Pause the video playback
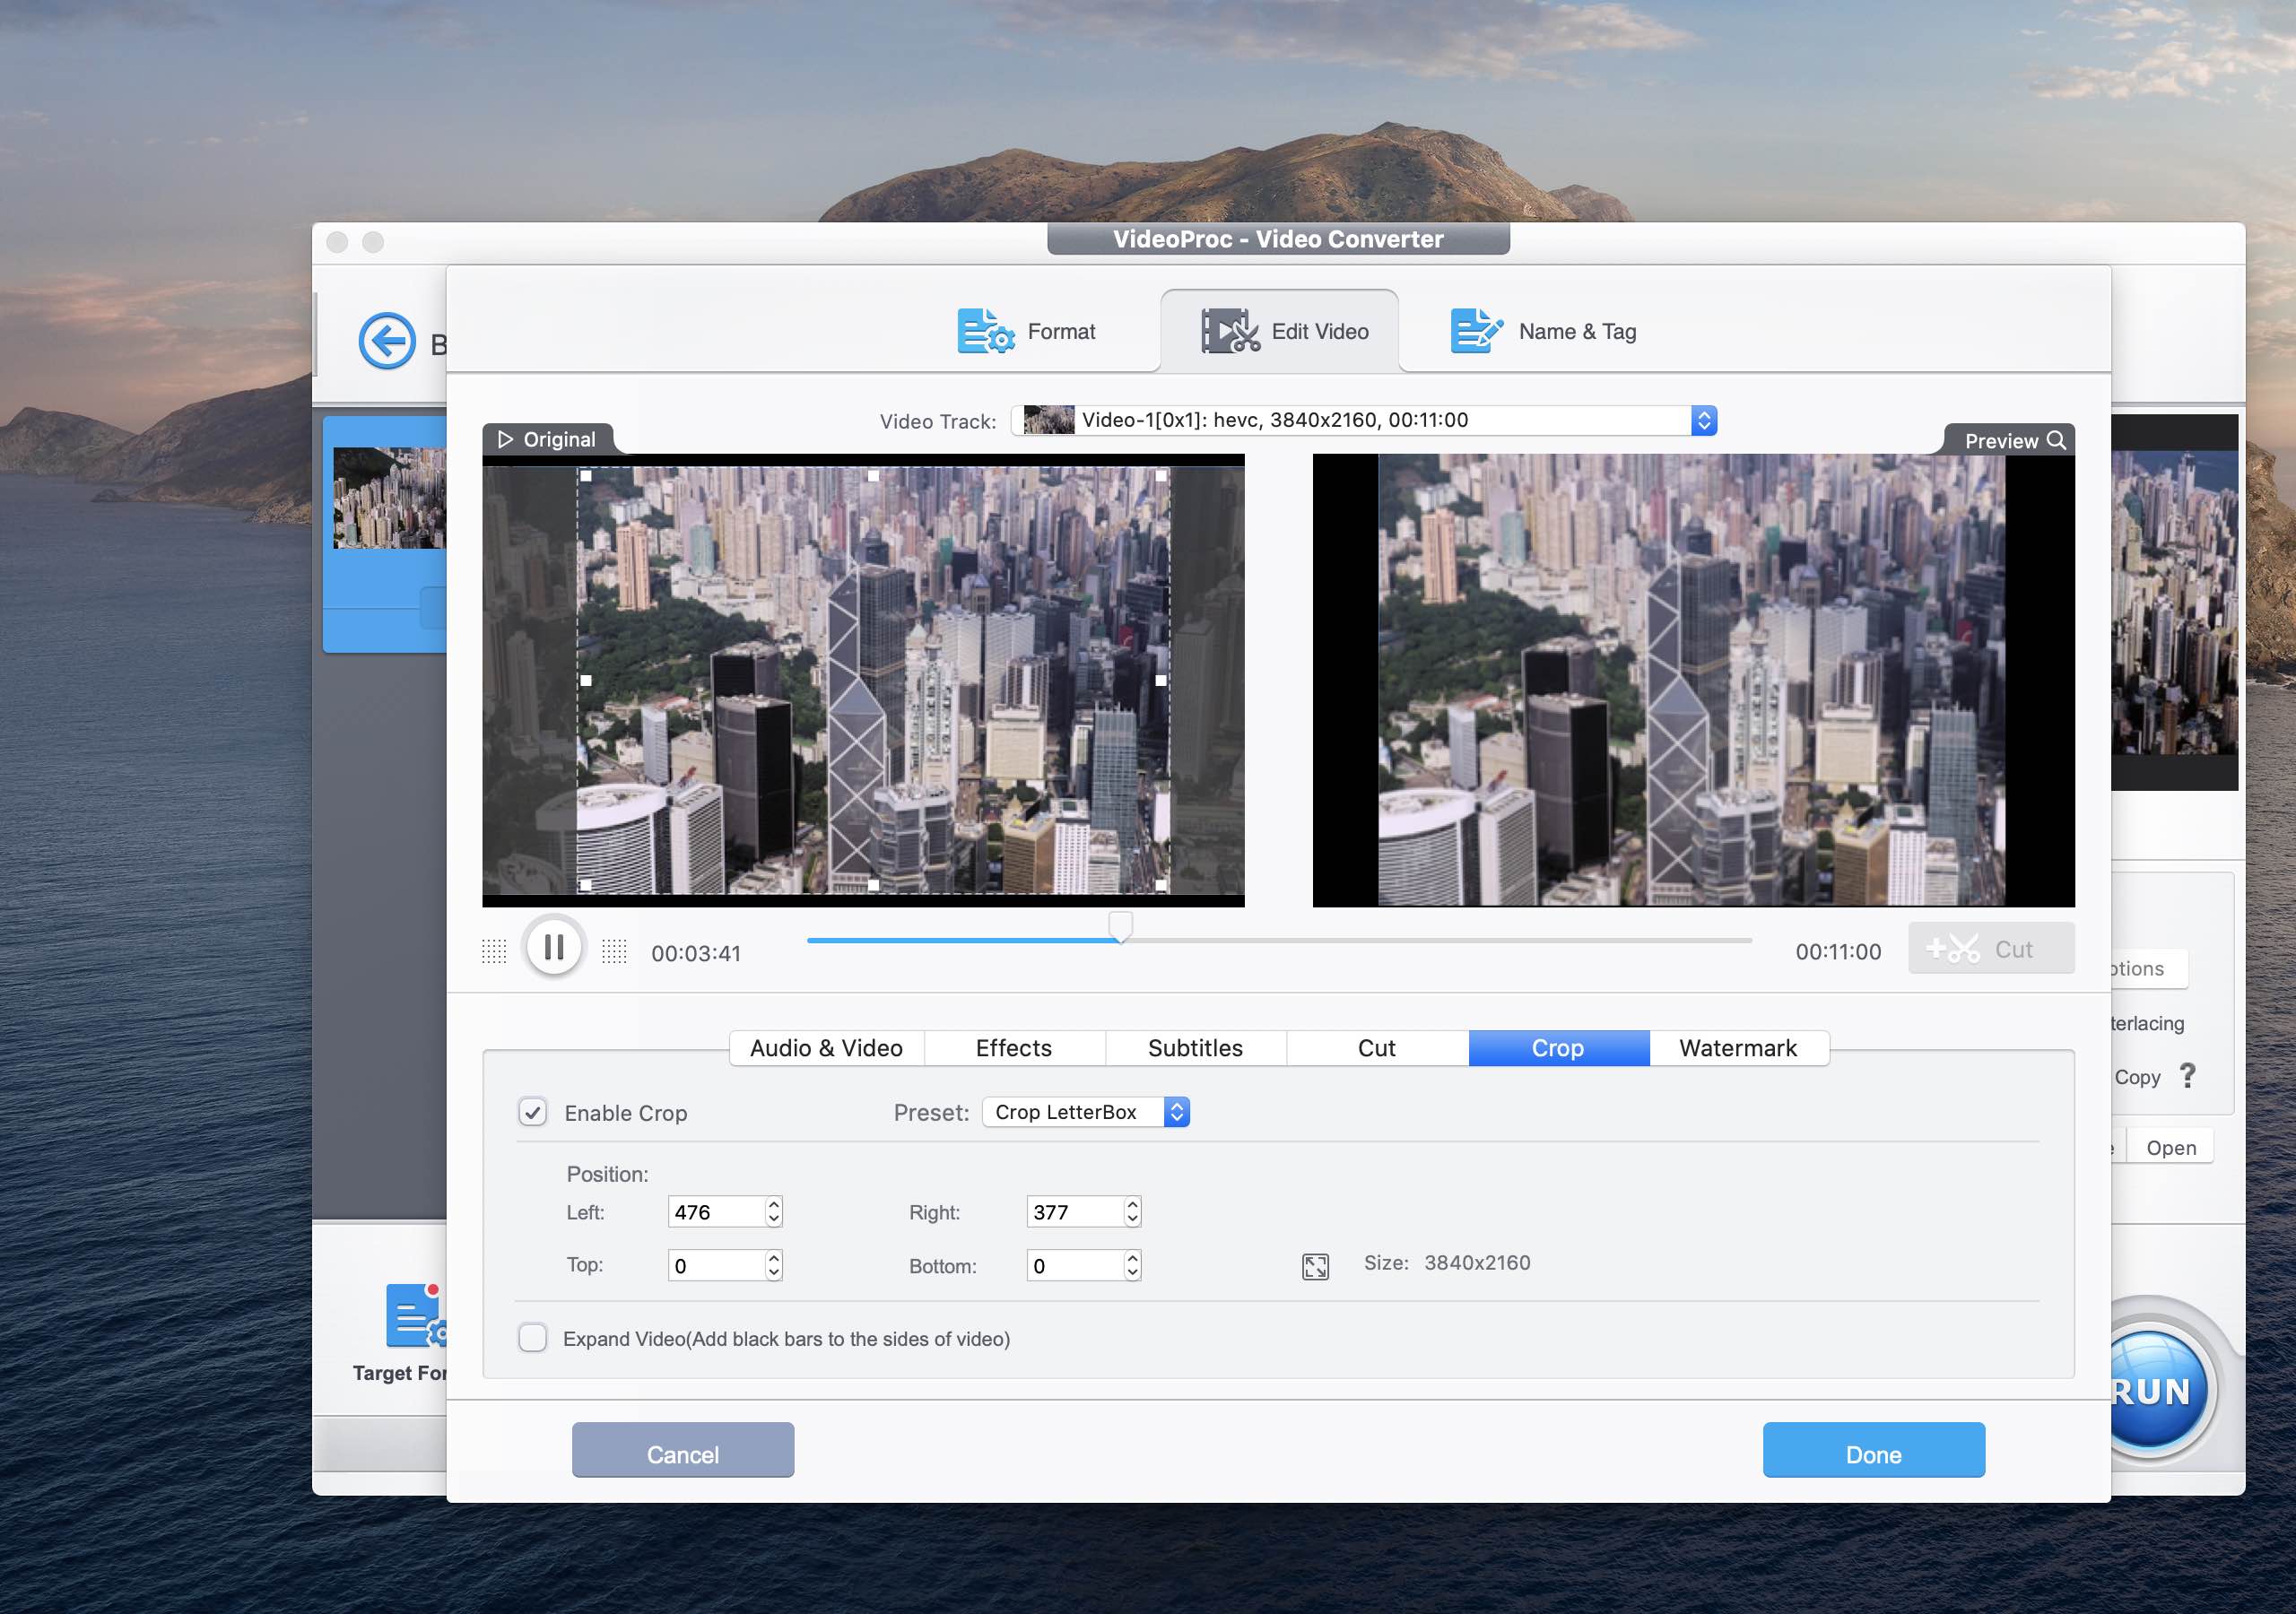This screenshot has height=1614, width=2296. (x=554, y=946)
